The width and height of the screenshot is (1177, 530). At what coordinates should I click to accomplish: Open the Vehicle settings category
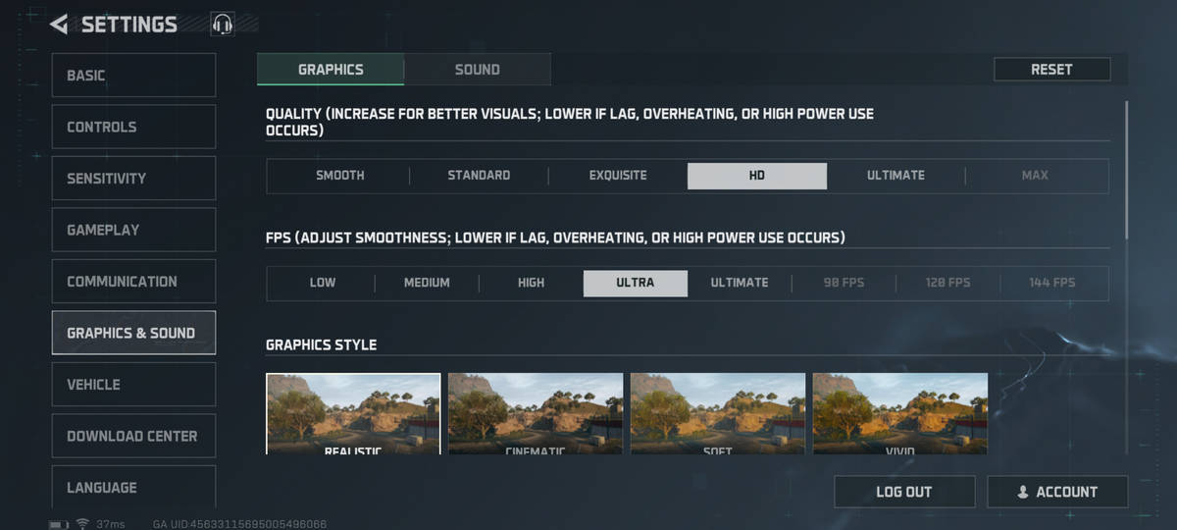click(x=133, y=385)
